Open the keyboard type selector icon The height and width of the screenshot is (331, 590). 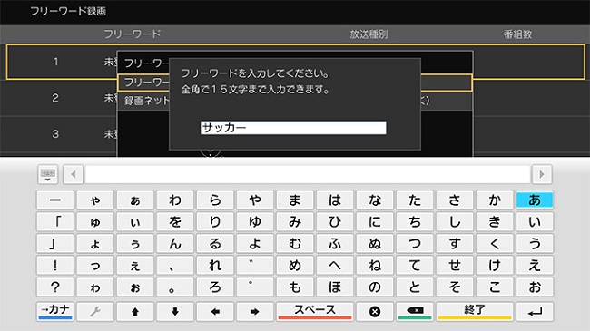pyautogui.click(x=47, y=174)
